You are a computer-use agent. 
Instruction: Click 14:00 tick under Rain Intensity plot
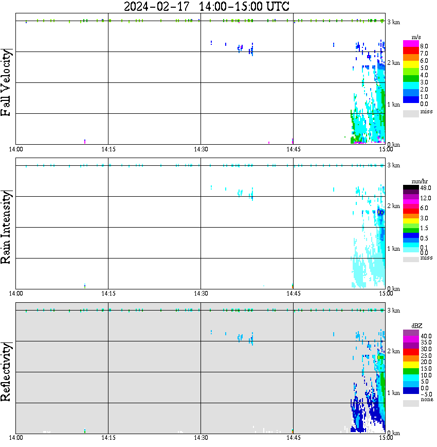point(15,294)
